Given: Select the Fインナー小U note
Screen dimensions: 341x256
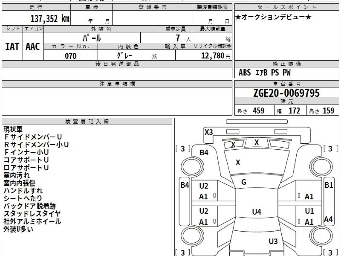Looking at the screenshot, I should pos(26,152).
